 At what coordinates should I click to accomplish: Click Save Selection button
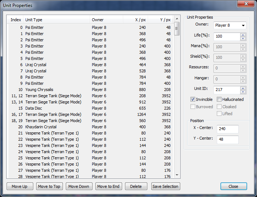tap(166, 186)
